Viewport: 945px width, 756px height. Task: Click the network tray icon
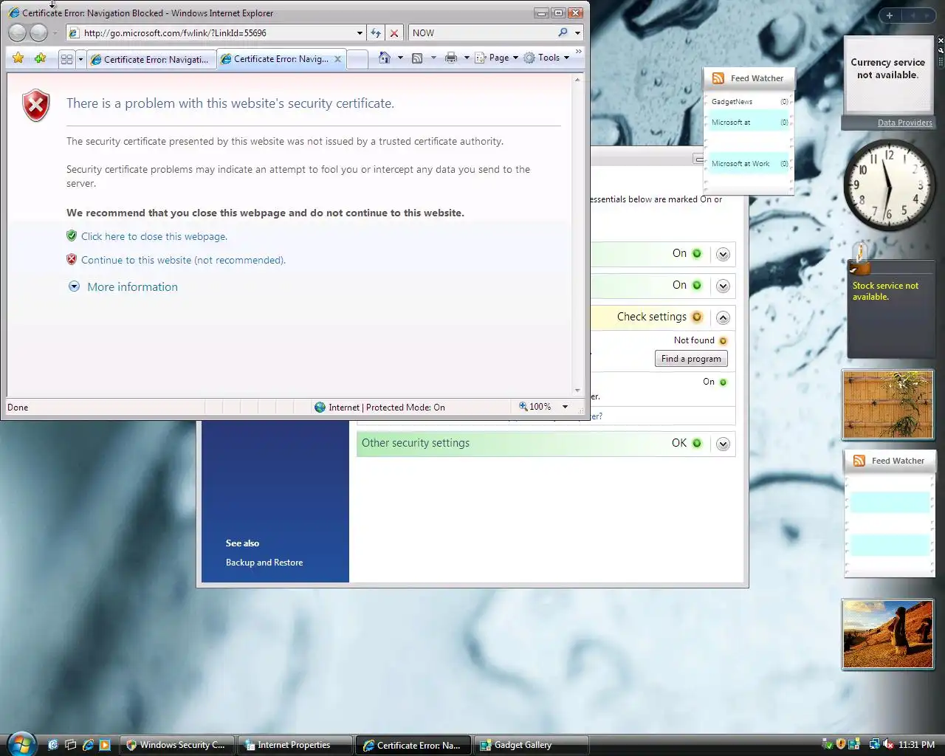click(874, 744)
